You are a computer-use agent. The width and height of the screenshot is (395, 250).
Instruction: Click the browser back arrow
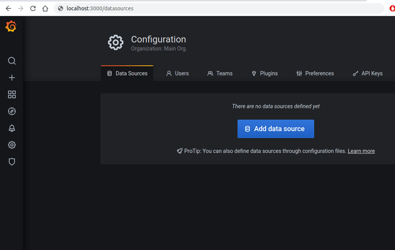(8, 8)
